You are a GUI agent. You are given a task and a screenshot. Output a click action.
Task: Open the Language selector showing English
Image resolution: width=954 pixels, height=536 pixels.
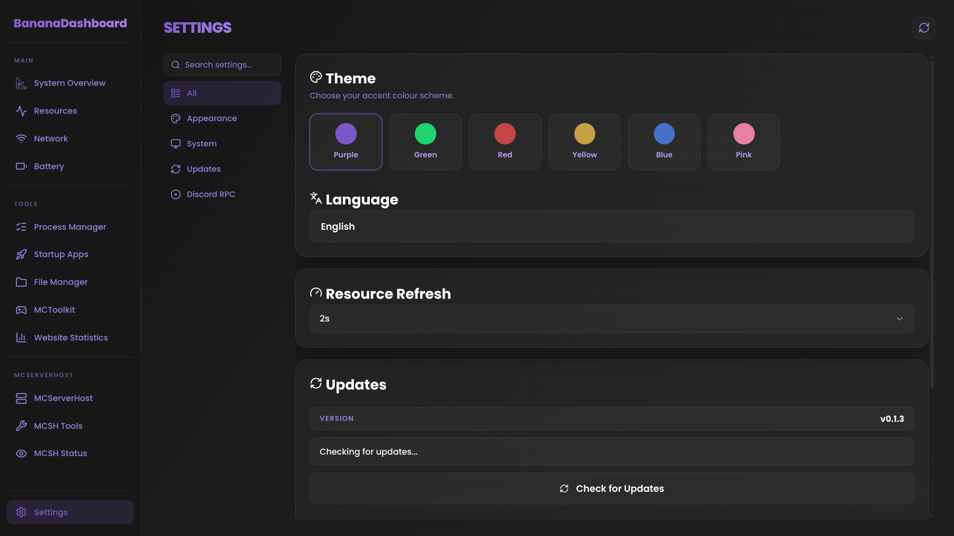pyautogui.click(x=612, y=226)
